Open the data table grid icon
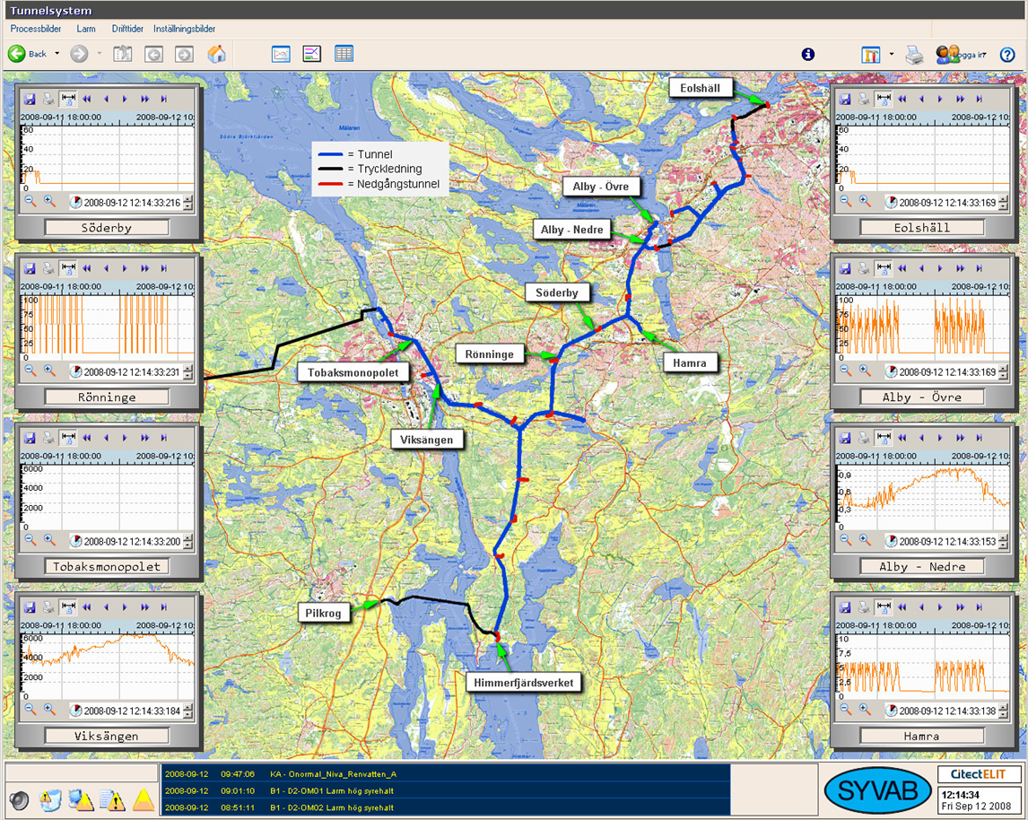The height and width of the screenshot is (820, 1028). coord(344,54)
